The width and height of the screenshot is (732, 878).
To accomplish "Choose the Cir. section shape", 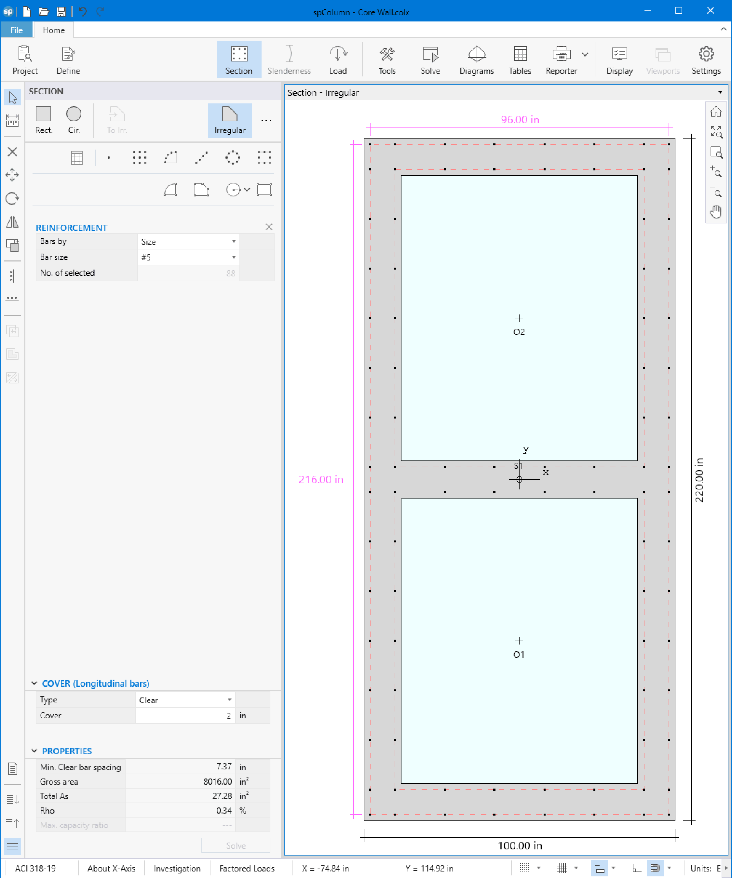I will point(74,120).
